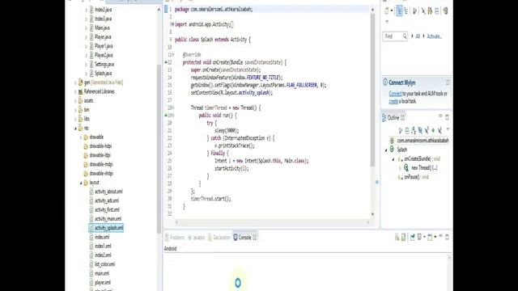Click the Referenced Libraries icon
Viewport: 518px width, 291px height.
tap(80, 91)
